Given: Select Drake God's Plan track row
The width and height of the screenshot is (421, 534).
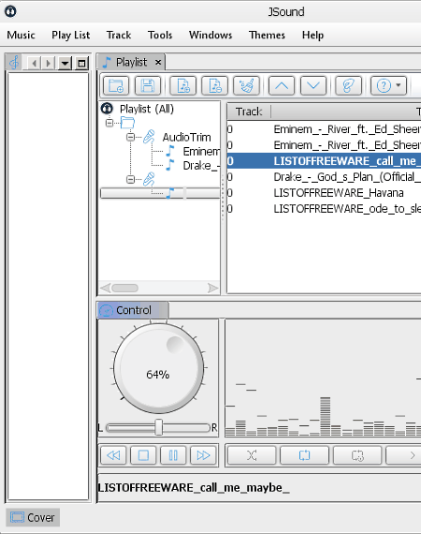Looking at the screenshot, I should 324,177.
